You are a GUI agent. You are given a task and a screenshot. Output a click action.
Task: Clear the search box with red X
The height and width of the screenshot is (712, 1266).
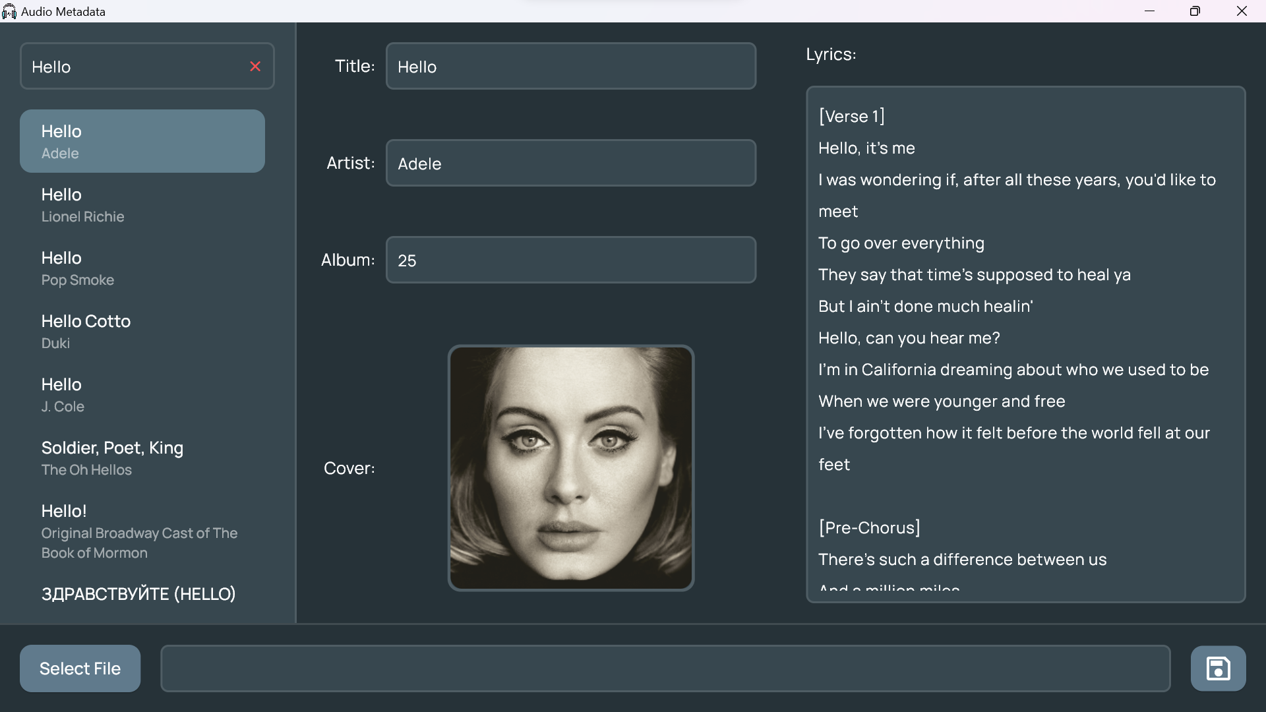pos(255,67)
